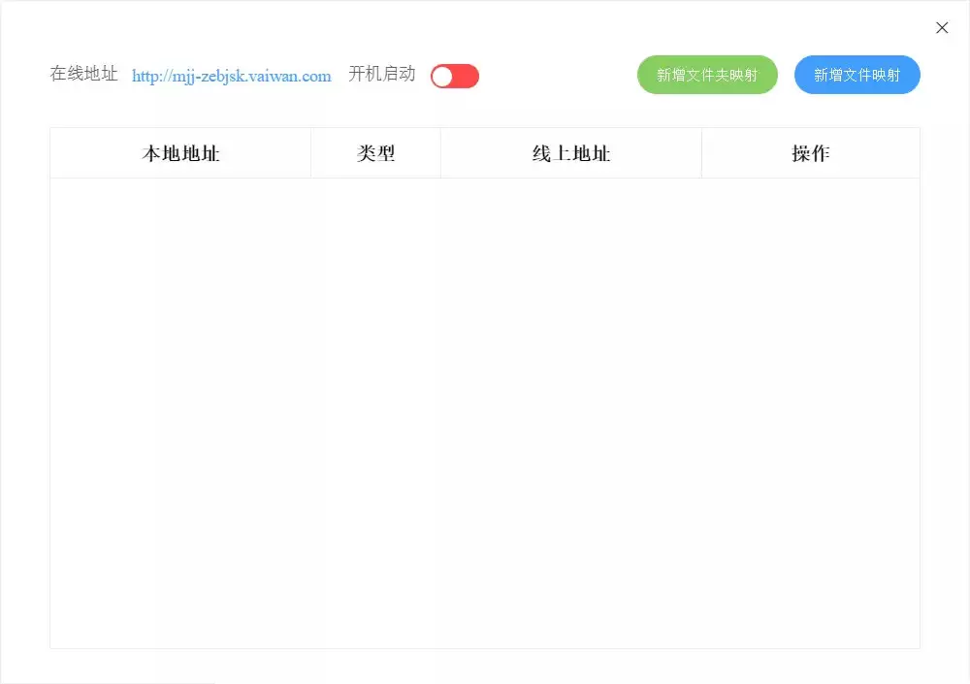Click the green 新增文件夹映射 button
The width and height of the screenshot is (970, 684).
point(707,75)
